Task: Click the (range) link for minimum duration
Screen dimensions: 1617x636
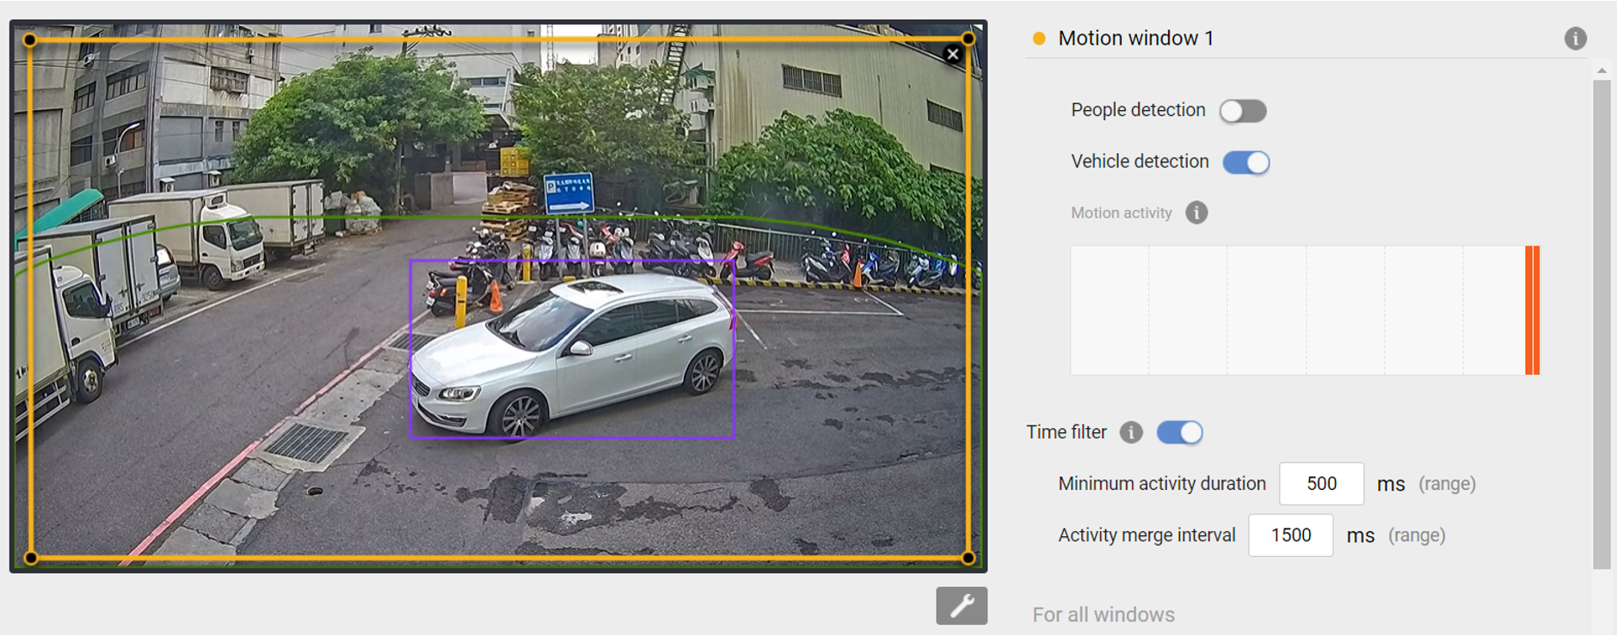Action: pyautogui.click(x=1447, y=484)
